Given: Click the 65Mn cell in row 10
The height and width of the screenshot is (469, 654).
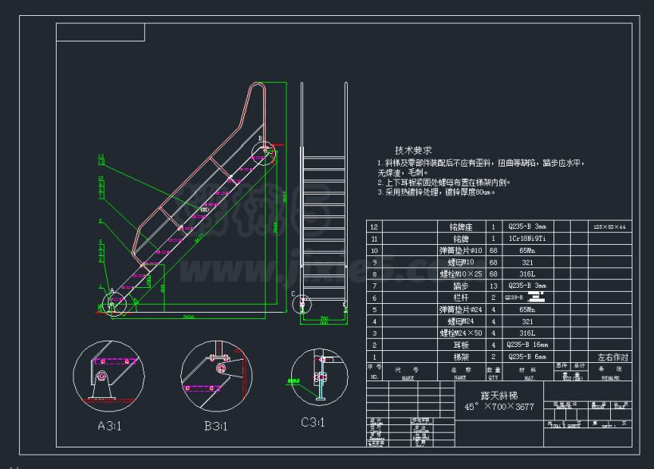Looking at the screenshot, I should point(527,250).
